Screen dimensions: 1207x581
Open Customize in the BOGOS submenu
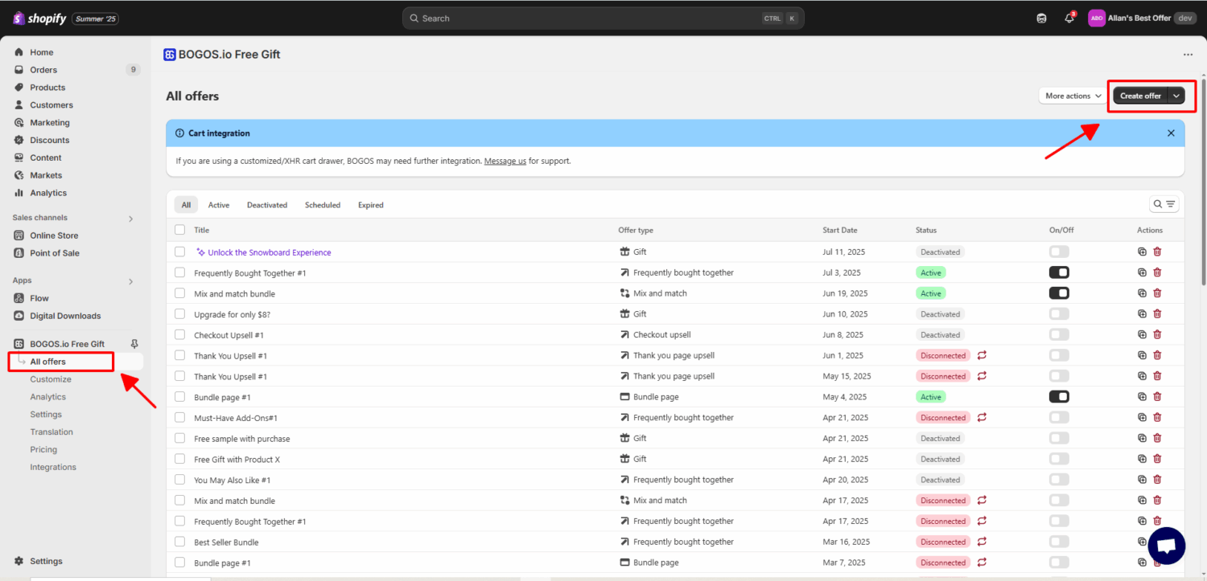[x=51, y=379]
